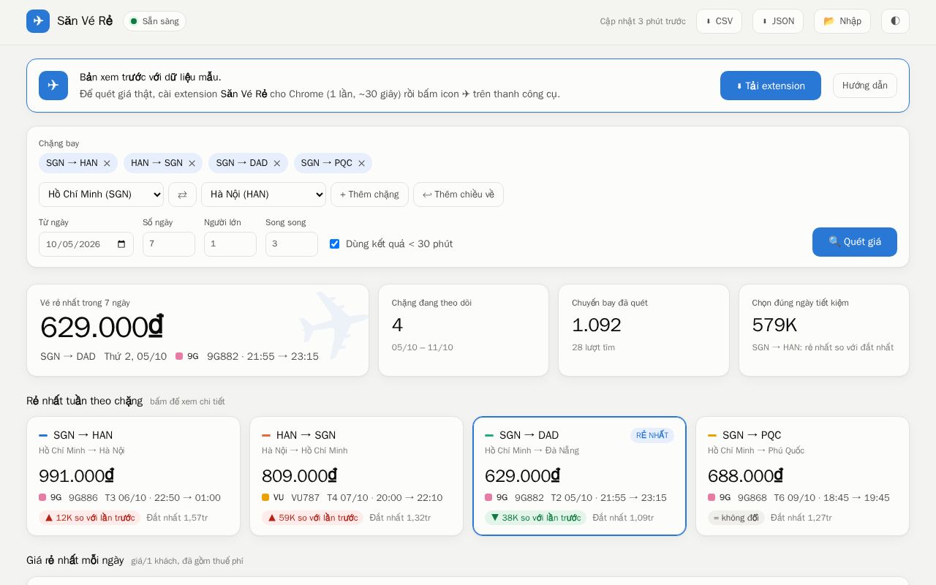Swap origin and destination airports
936x585 pixels.
[x=182, y=195]
